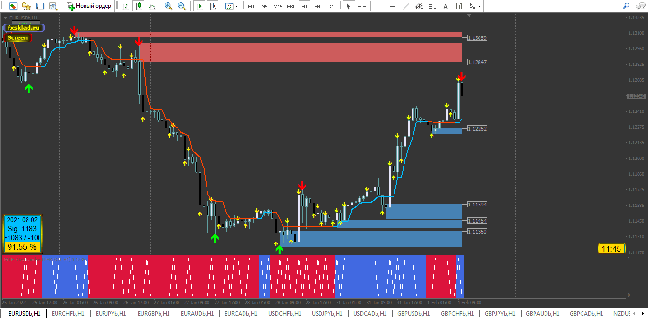Zoom out of the chart
The width and height of the screenshot is (648, 318).
click(182, 6)
